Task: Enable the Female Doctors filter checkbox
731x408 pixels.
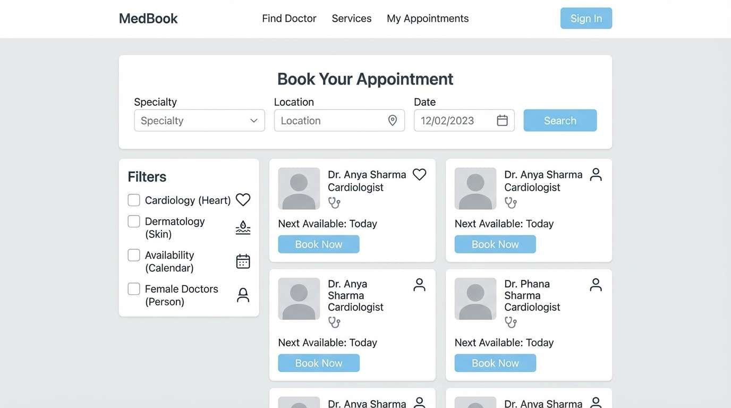Action: click(133, 288)
